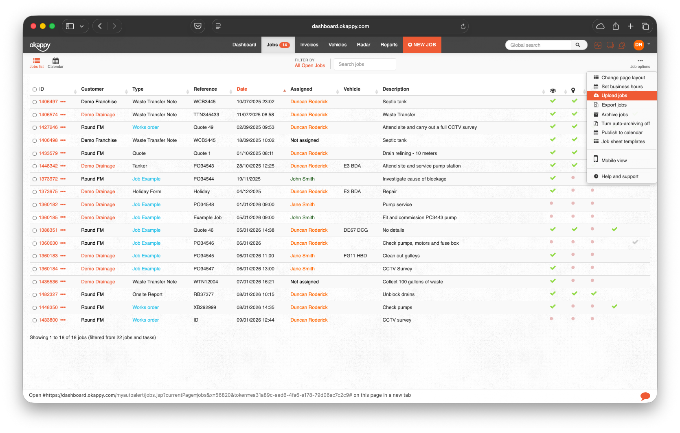The image size is (680, 433).
Task: Tick the checkbox for job 1406497
Action: click(x=34, y=102)
